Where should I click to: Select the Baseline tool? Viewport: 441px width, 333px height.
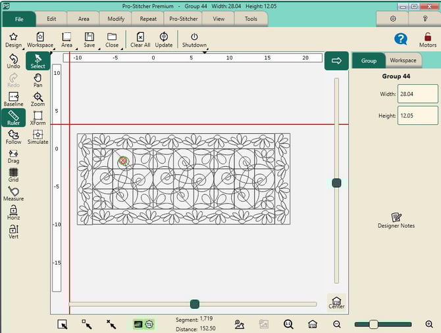(x=14, y=99)
